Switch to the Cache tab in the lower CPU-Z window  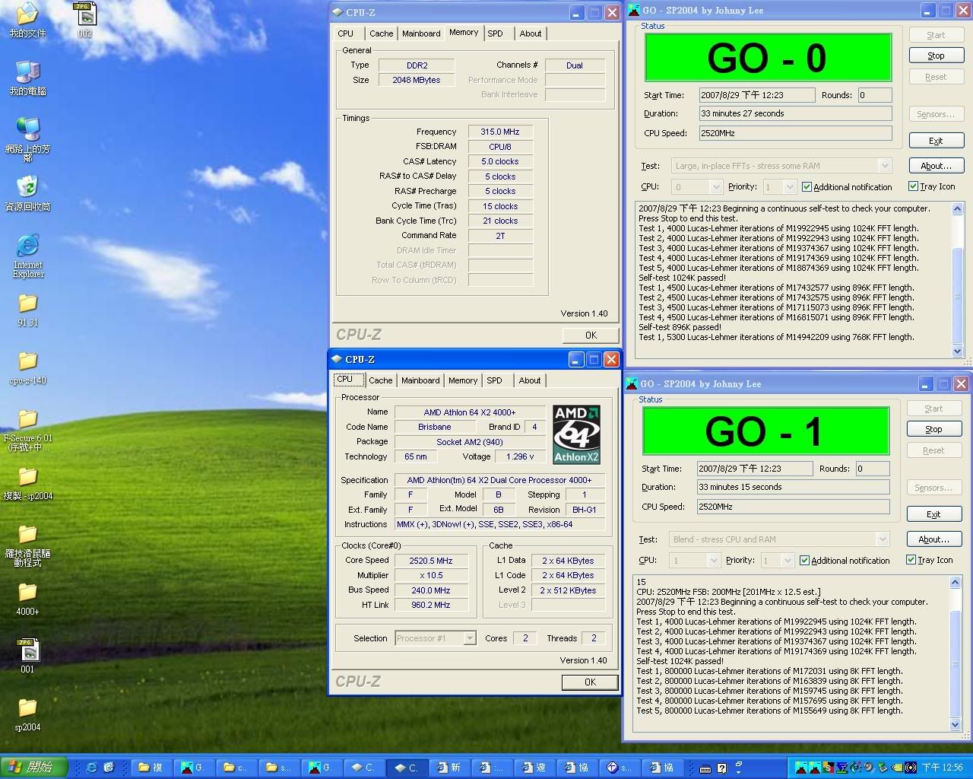[x=381, y=380]
